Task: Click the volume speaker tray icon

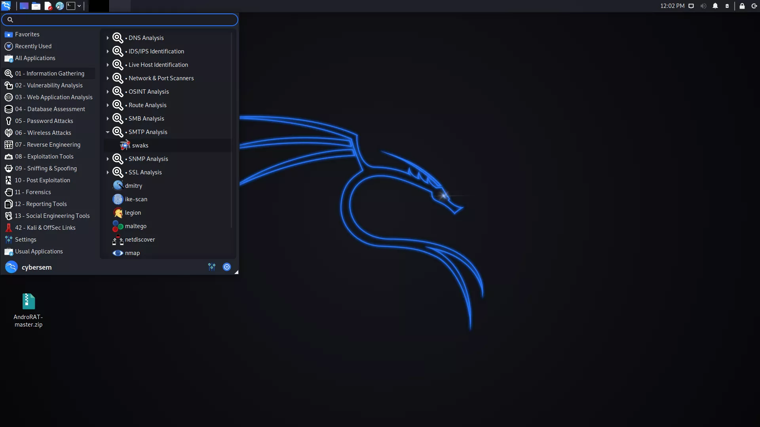Action: tap(703, 6)
